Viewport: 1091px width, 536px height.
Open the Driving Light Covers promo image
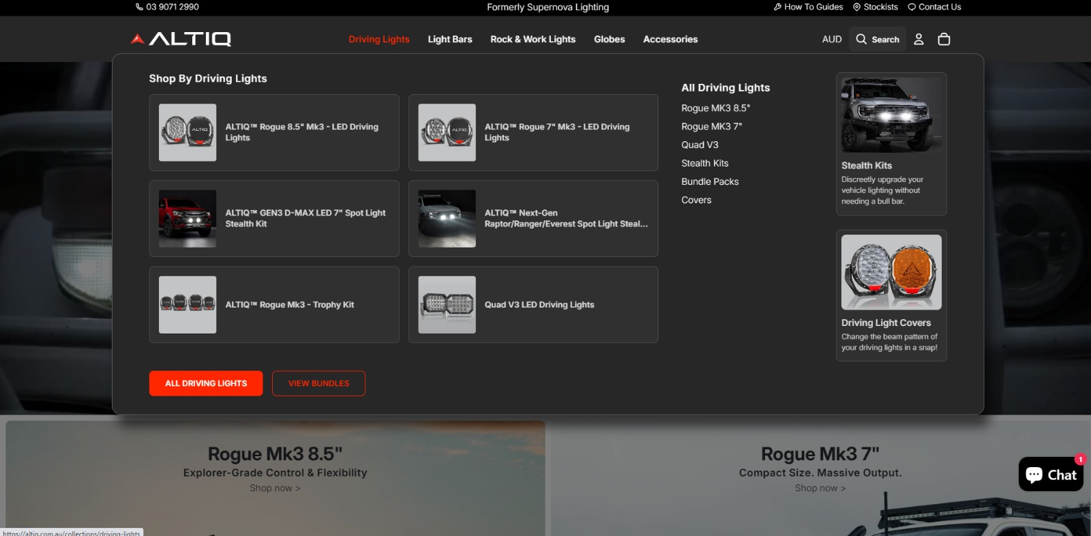click(x=891, y=272)
